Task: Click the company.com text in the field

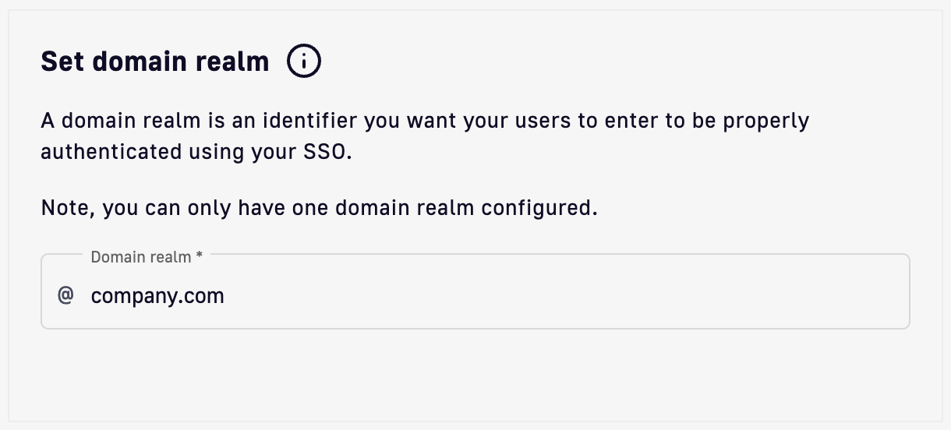Action: click(x=157, y=296)
